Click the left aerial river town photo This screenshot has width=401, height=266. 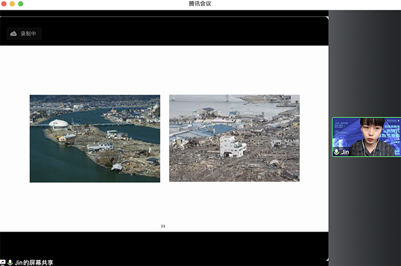[x=95, y=138]
